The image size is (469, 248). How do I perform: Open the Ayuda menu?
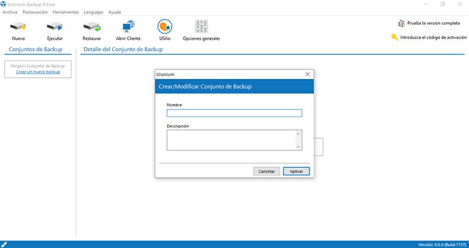(114, 12)
